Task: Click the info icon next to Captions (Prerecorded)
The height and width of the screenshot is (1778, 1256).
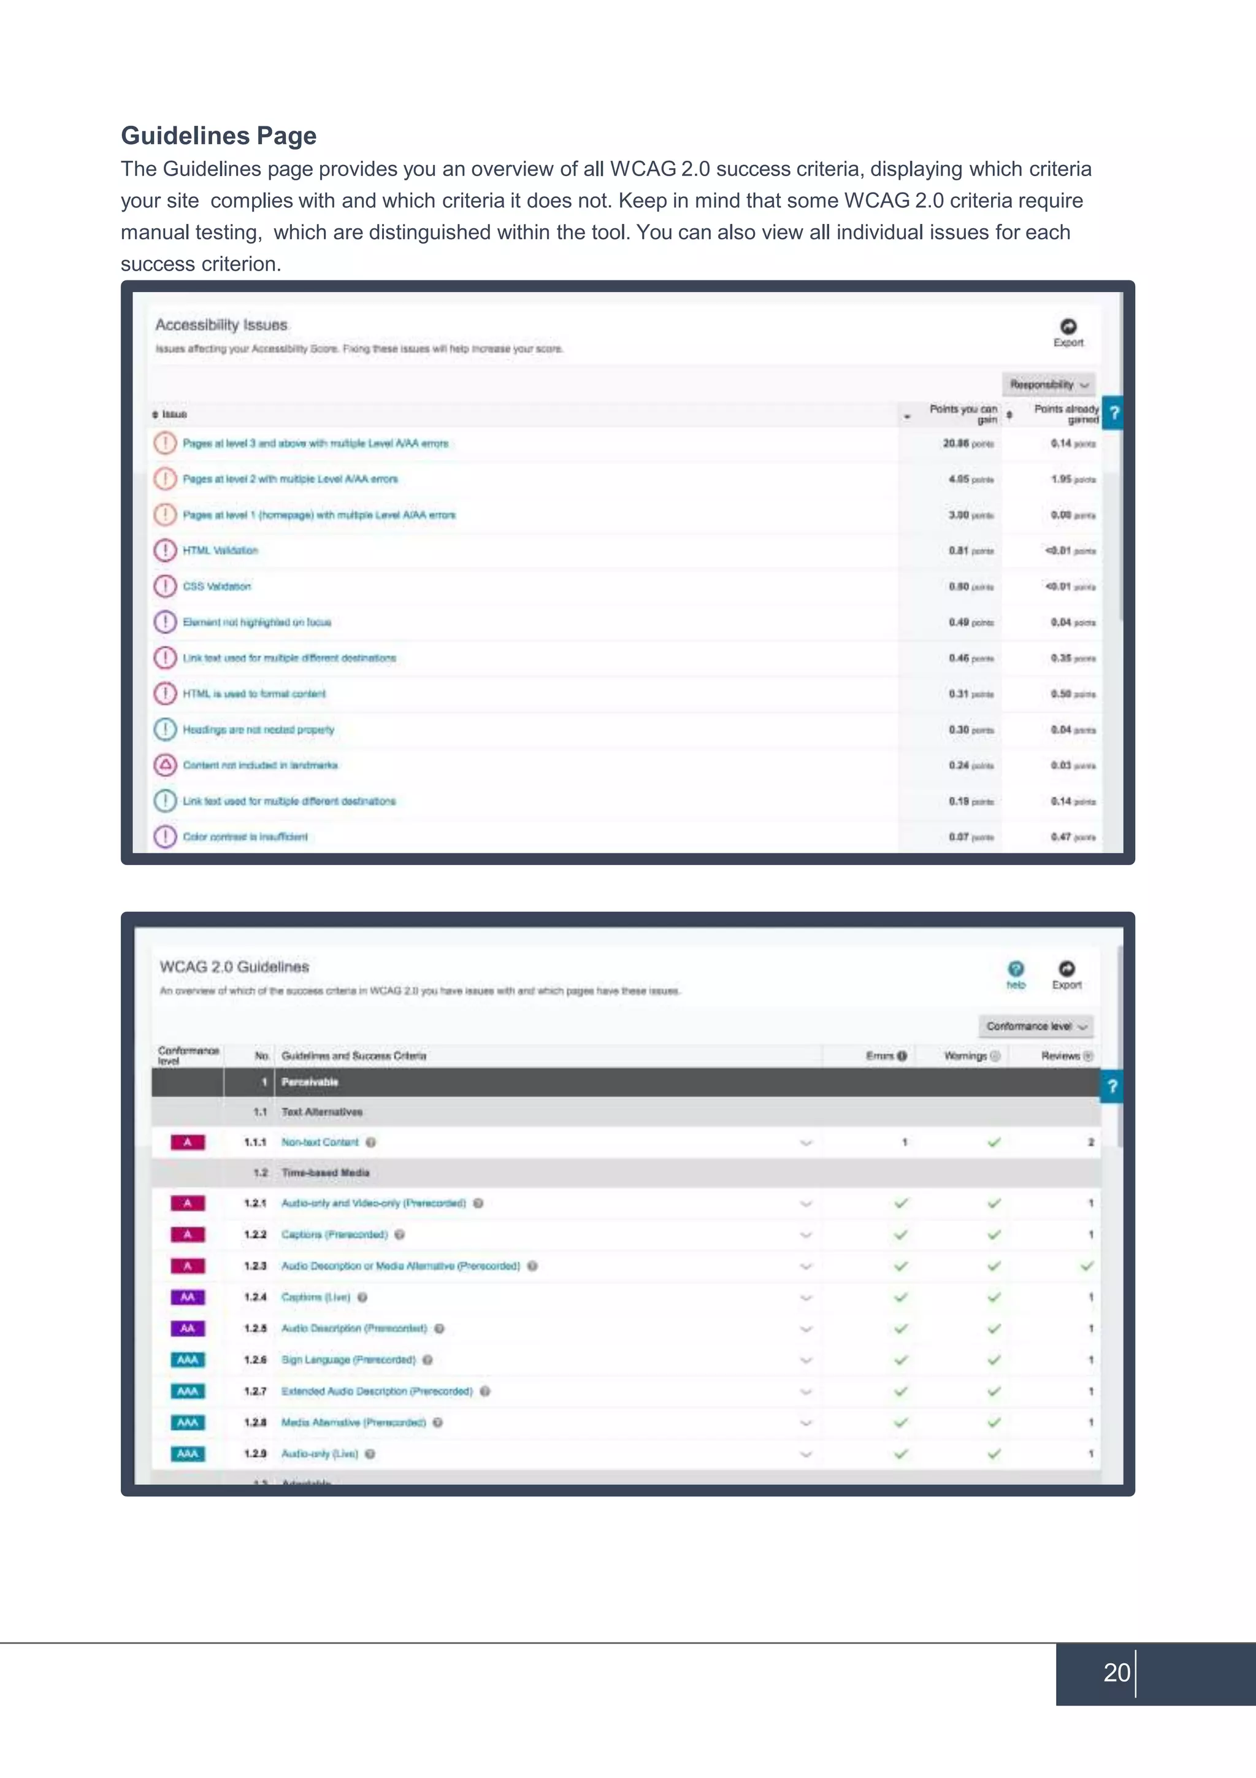Action: point(399,1234)
